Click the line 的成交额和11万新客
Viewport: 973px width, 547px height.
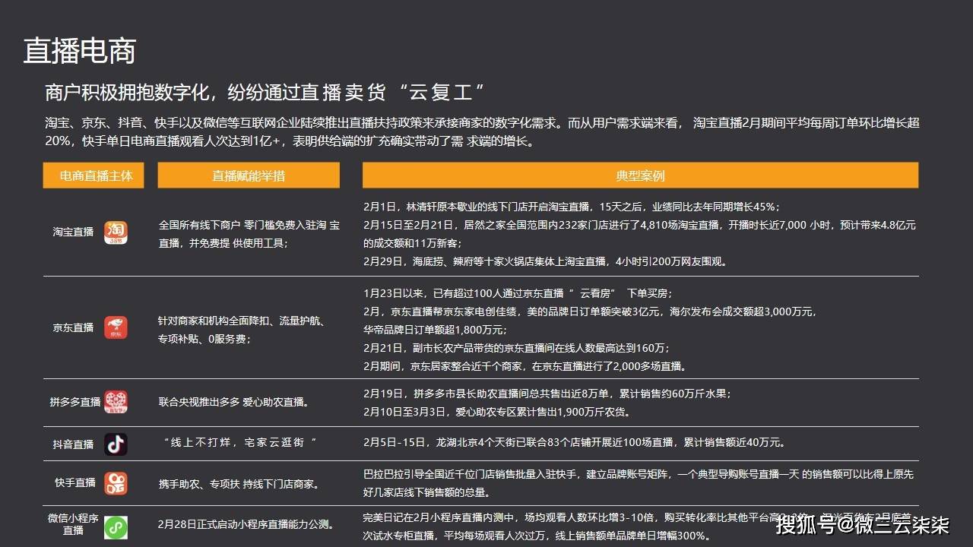[x=412, y=244]
